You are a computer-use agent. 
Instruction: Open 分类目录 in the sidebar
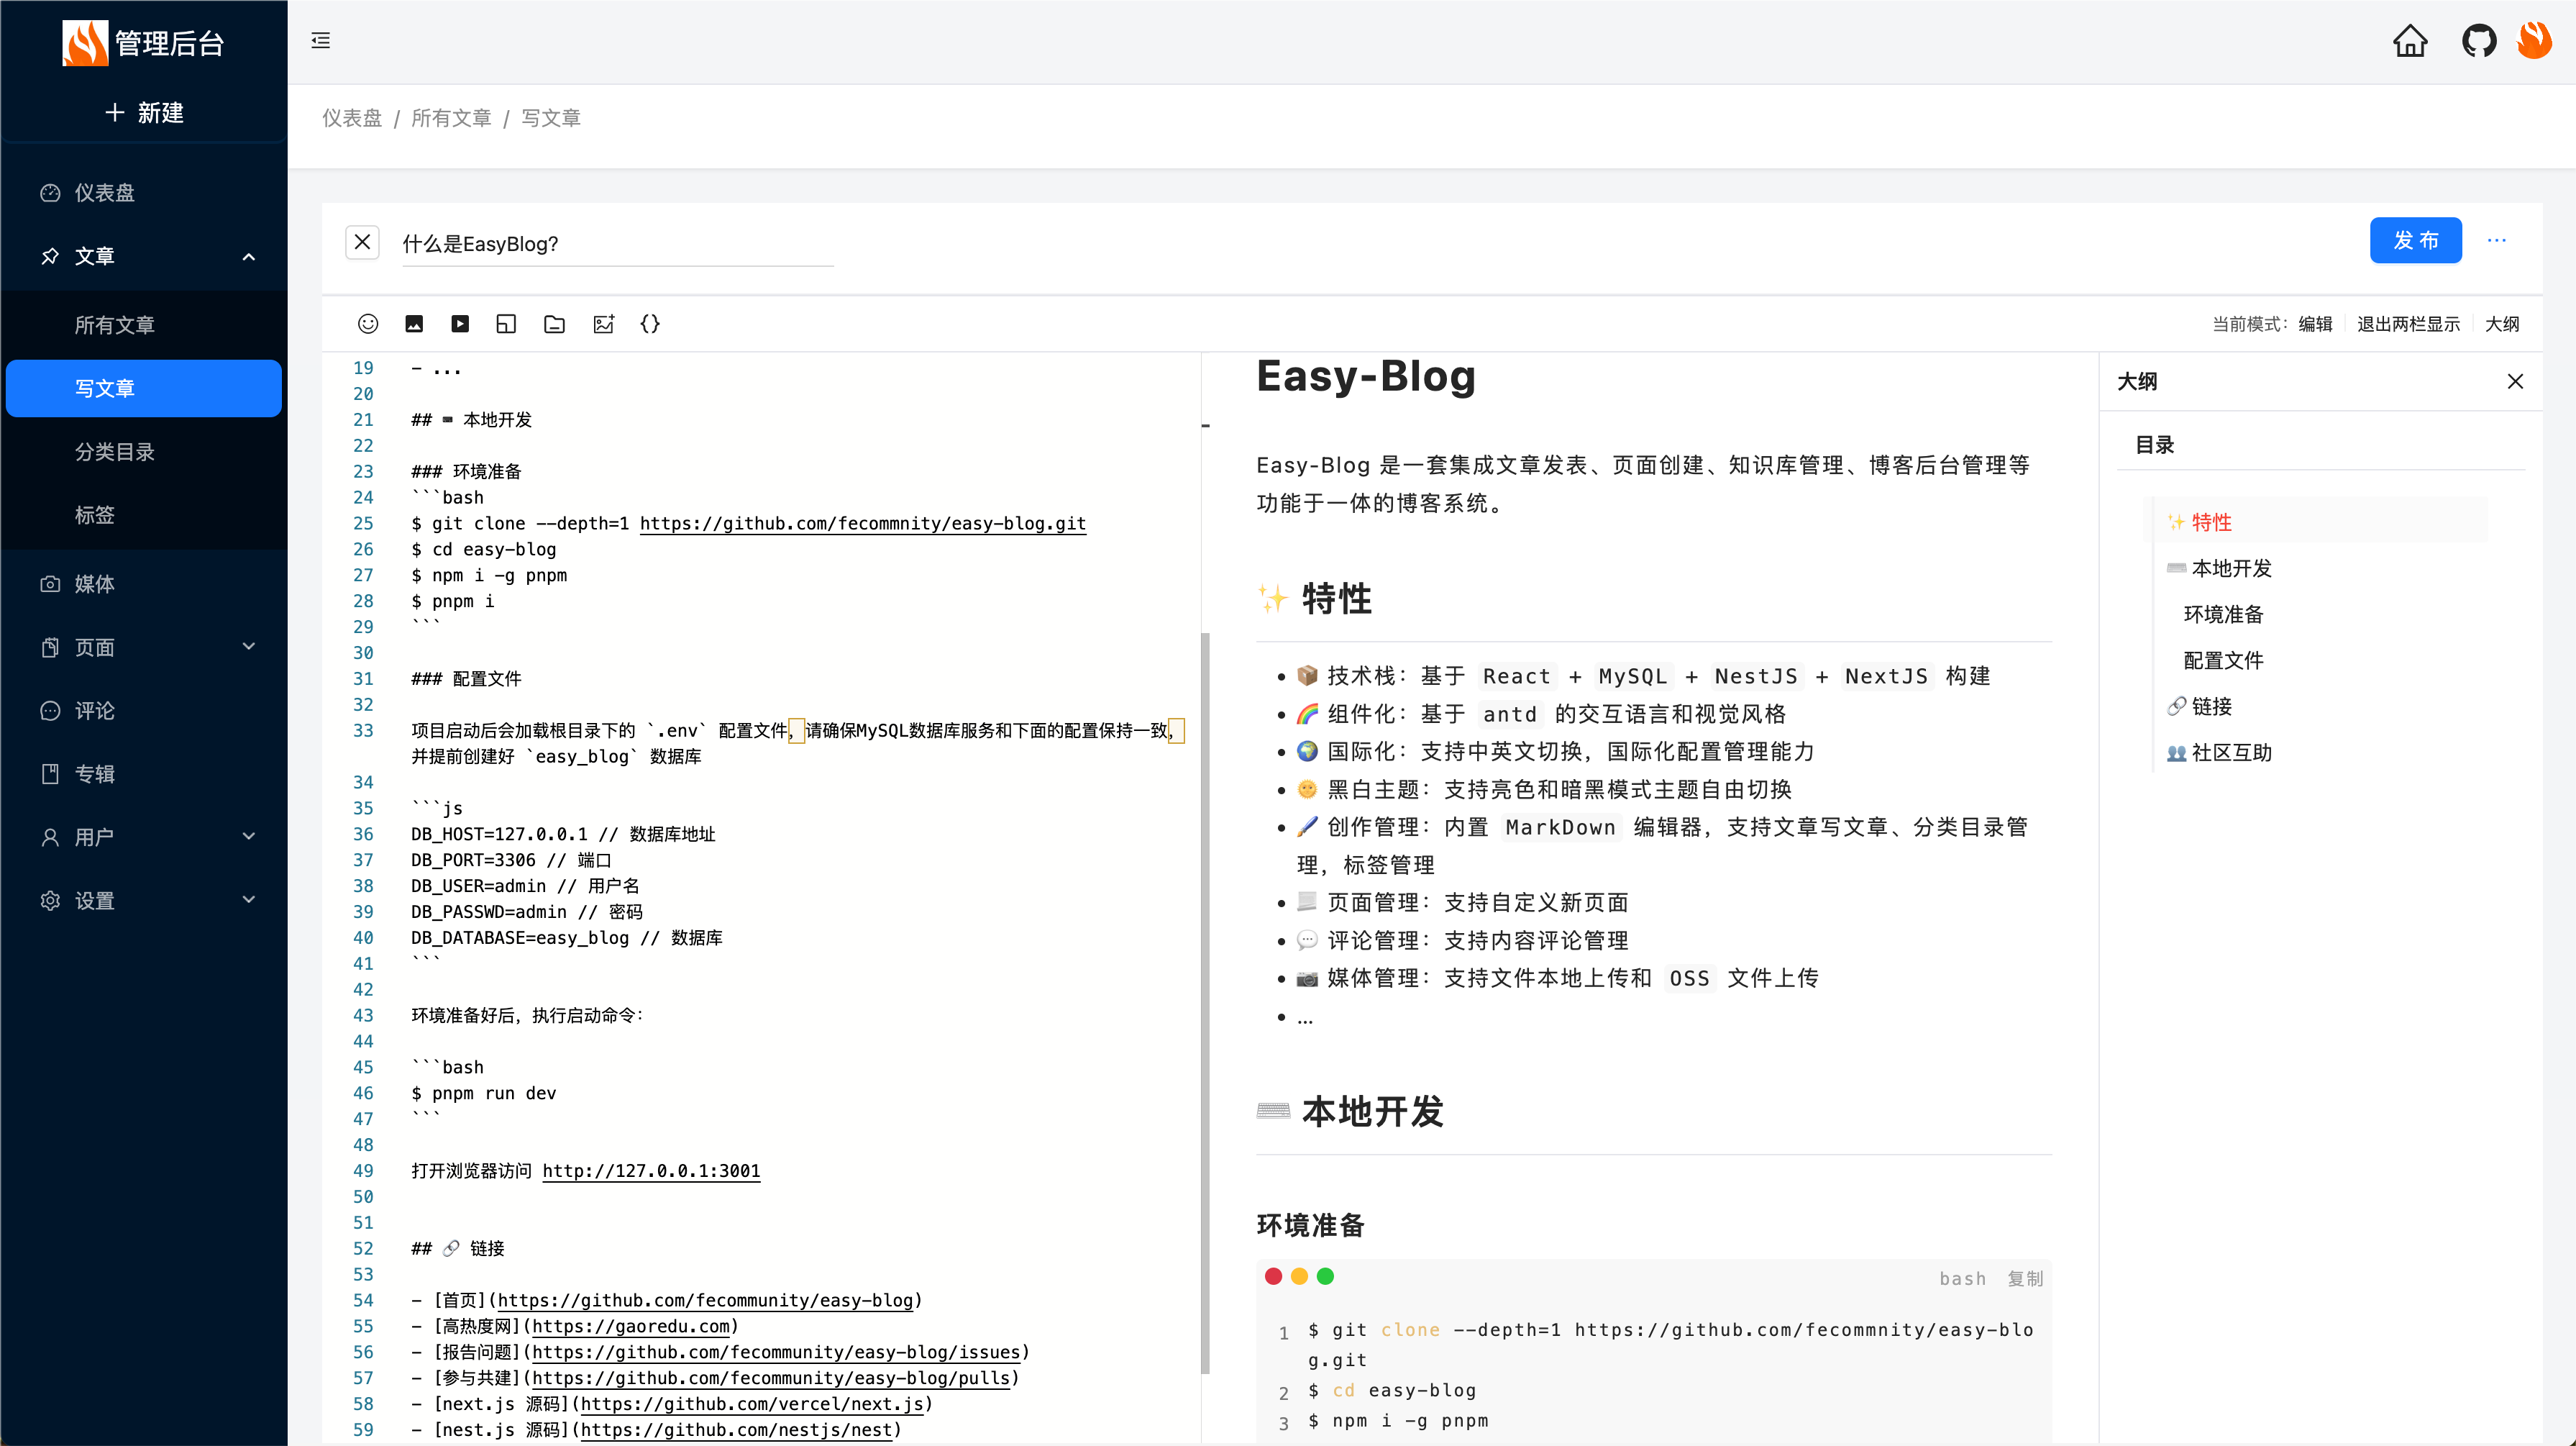point(144,453)
